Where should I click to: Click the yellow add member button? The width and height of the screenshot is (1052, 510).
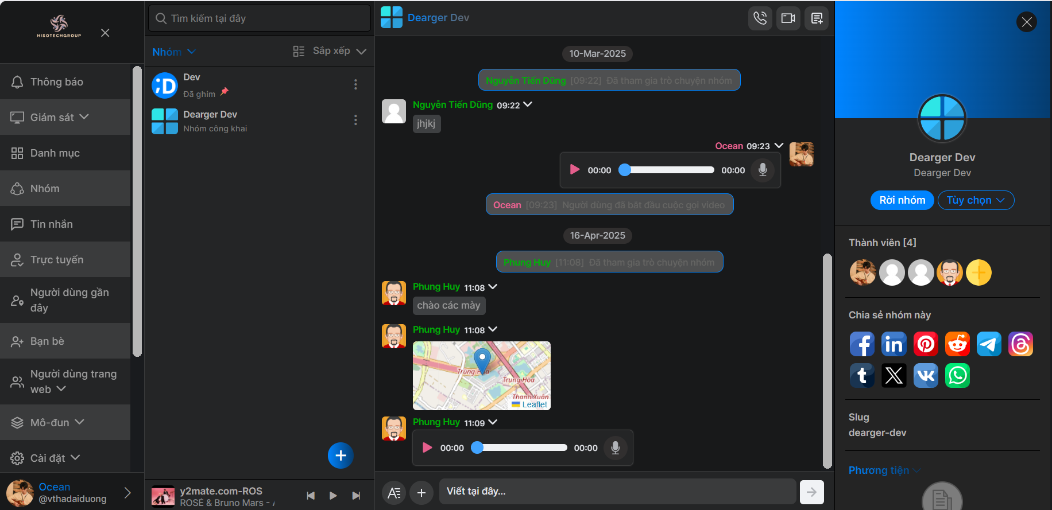pos(978,272)
